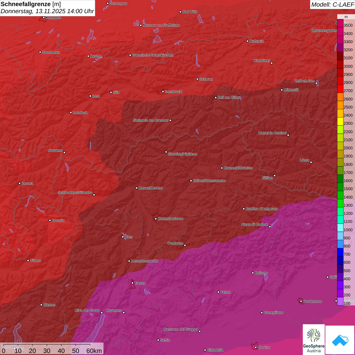
Task: Pick the Cortina d'Ampezzo marker
Action: click(x=244, y=209)
